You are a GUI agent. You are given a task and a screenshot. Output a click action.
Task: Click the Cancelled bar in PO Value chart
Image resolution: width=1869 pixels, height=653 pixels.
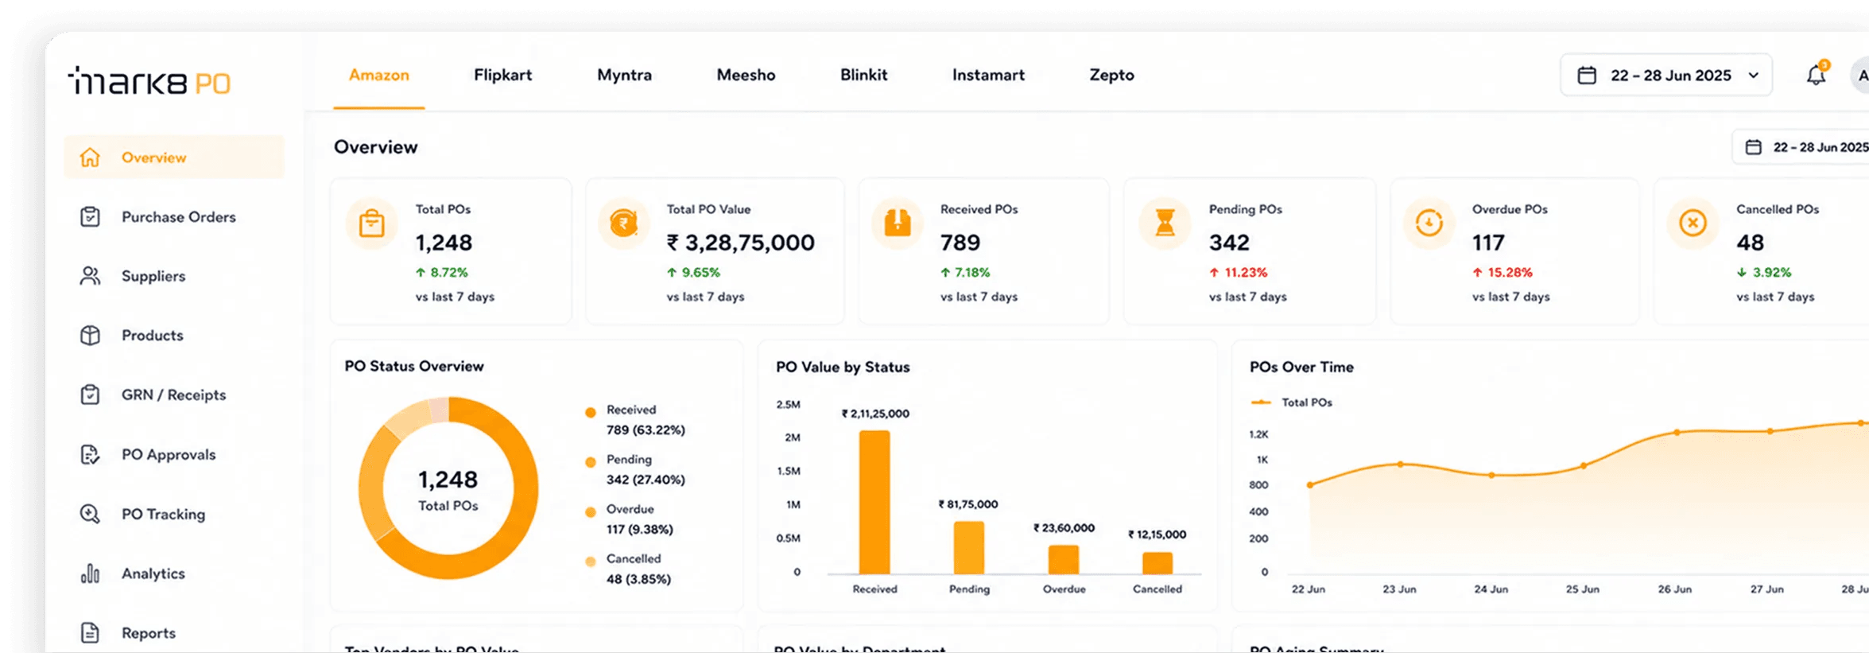(x=1157, y=562)
